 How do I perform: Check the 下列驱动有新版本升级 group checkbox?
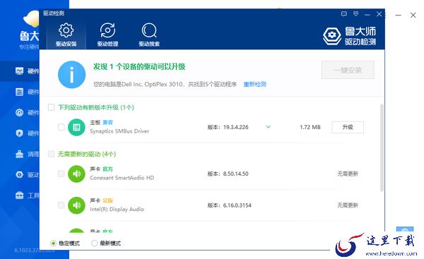click(51, 107)
